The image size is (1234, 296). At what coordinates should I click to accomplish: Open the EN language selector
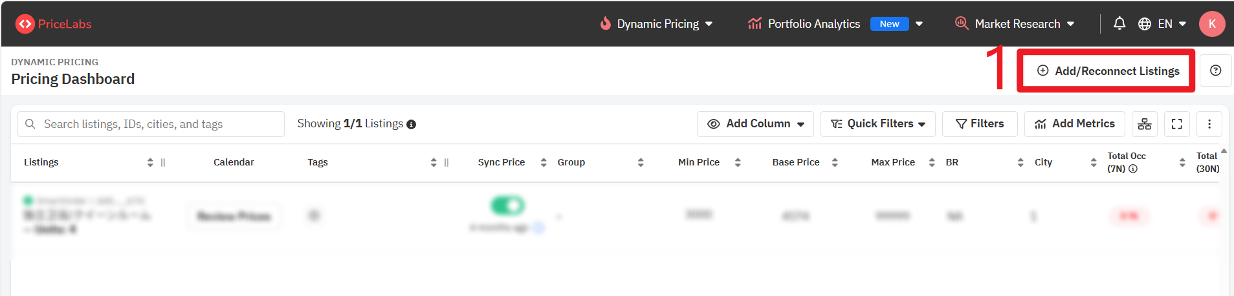coord(1163,24)
